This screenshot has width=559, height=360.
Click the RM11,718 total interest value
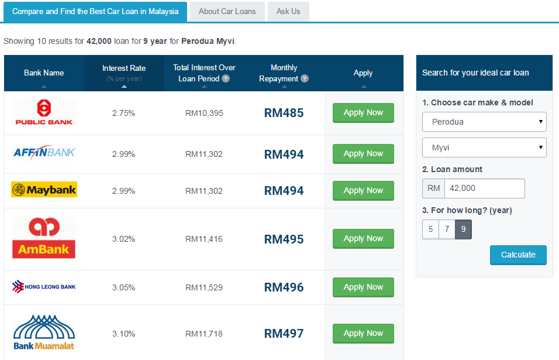pos(204,334)
